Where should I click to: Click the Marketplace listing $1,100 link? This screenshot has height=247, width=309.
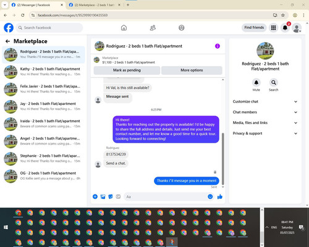[129, 62]
